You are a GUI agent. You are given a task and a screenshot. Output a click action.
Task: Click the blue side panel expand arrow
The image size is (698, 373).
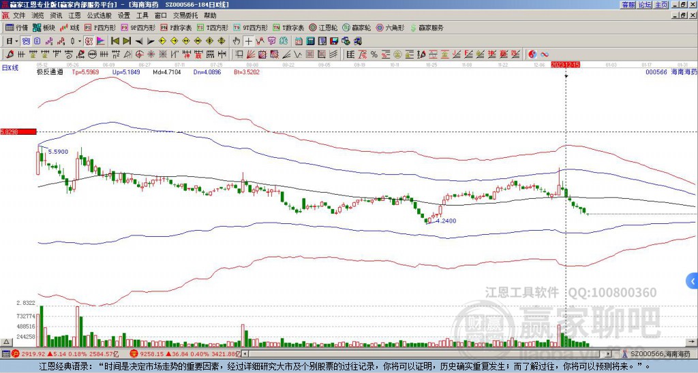tap(693, 281)
